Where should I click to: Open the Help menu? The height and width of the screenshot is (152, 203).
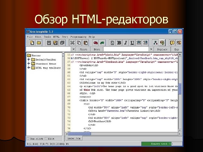point(92,37)
